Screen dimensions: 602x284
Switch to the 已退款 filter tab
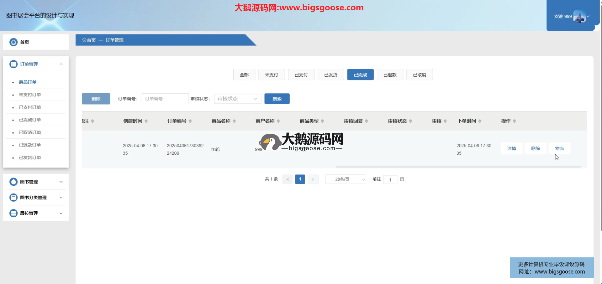pos(390,75)
